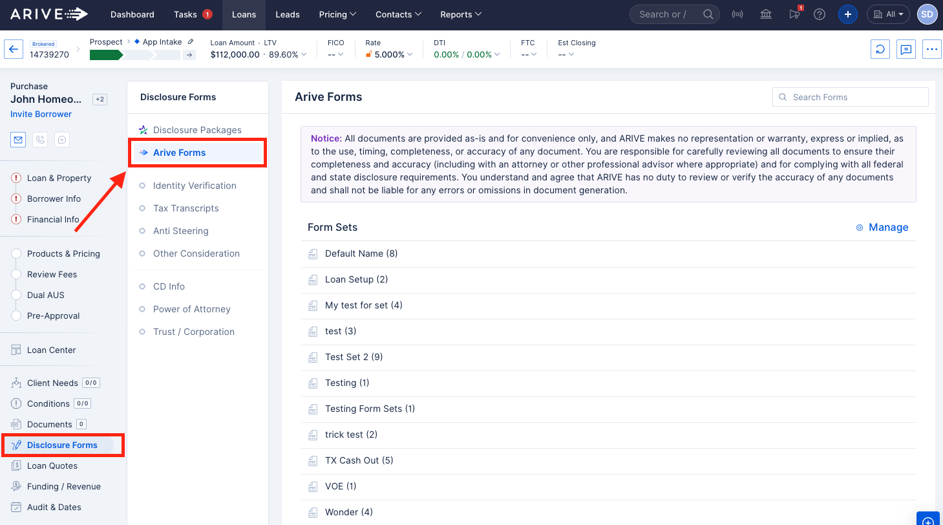Click the chat bubble icon under borrower name
This screenshot has width=943, height=525.
click(x=62, y=139)
